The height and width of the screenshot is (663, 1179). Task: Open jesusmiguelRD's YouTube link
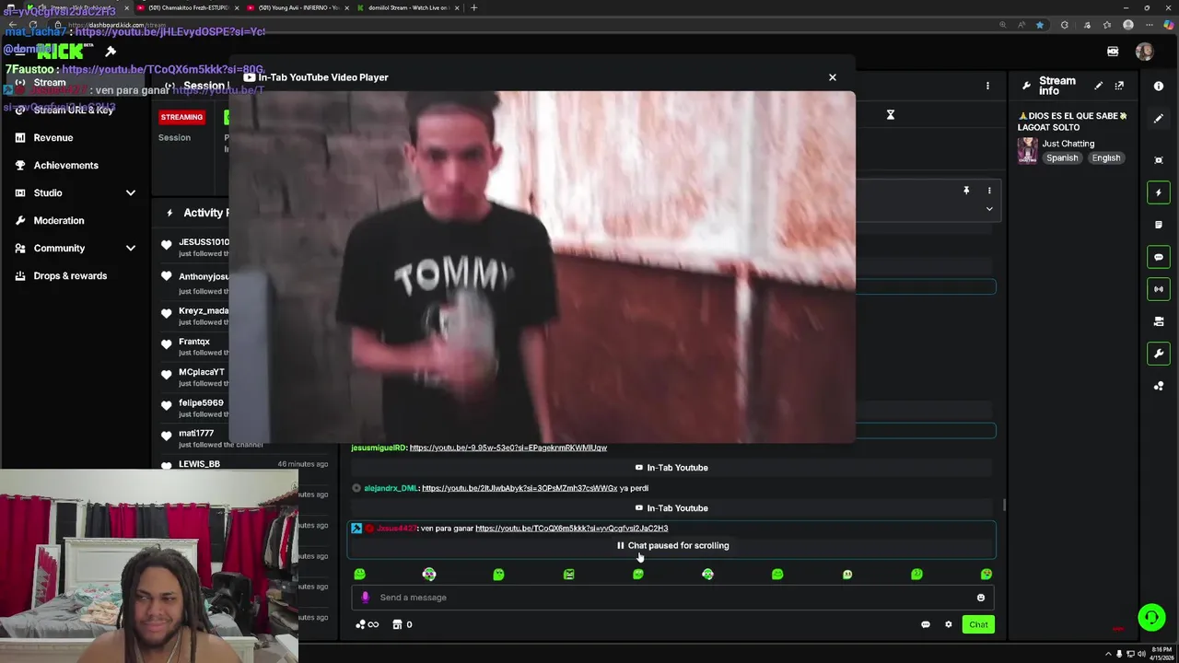coord(508,448)
